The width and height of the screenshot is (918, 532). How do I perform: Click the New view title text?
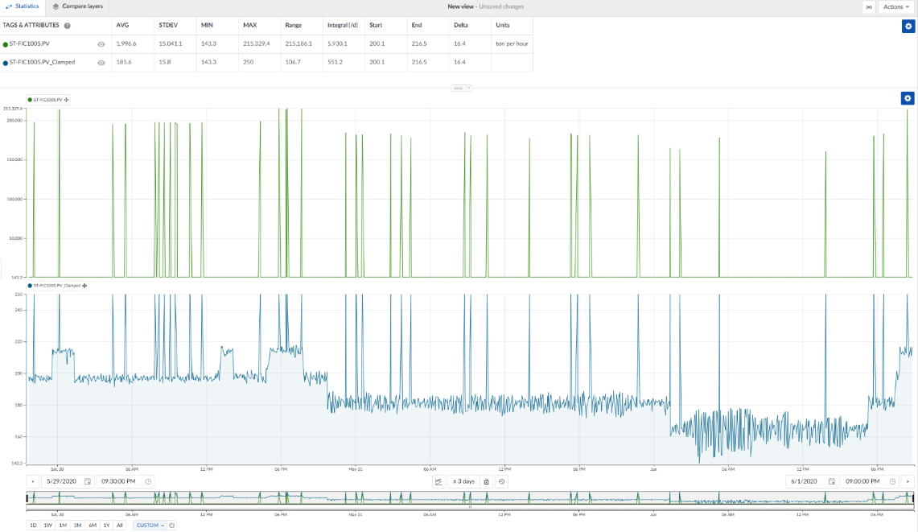point(460,6)
